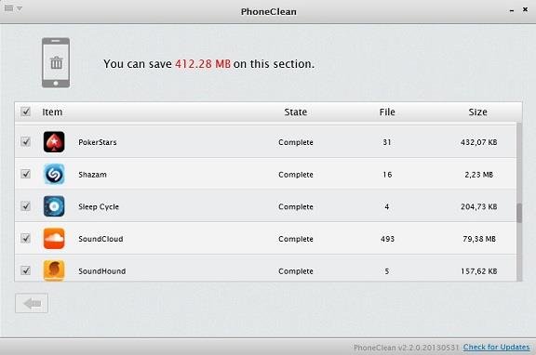Uncheck the PokerStars checkbox

26,141
